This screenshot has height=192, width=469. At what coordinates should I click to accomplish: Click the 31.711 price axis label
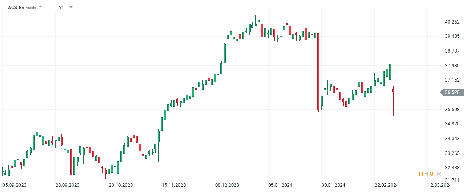[452, 180]
